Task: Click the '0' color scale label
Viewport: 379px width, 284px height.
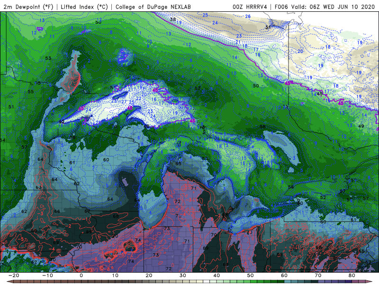Action: click(x=81, y=275)
